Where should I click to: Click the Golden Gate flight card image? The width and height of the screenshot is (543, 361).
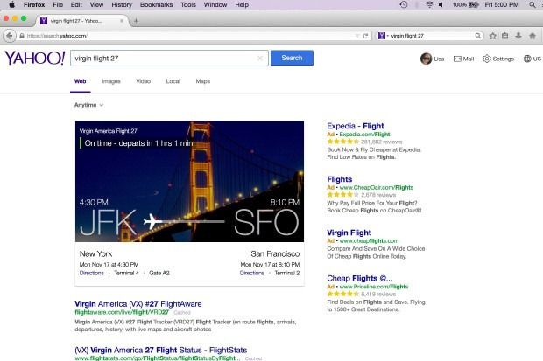tap(189, 181)
